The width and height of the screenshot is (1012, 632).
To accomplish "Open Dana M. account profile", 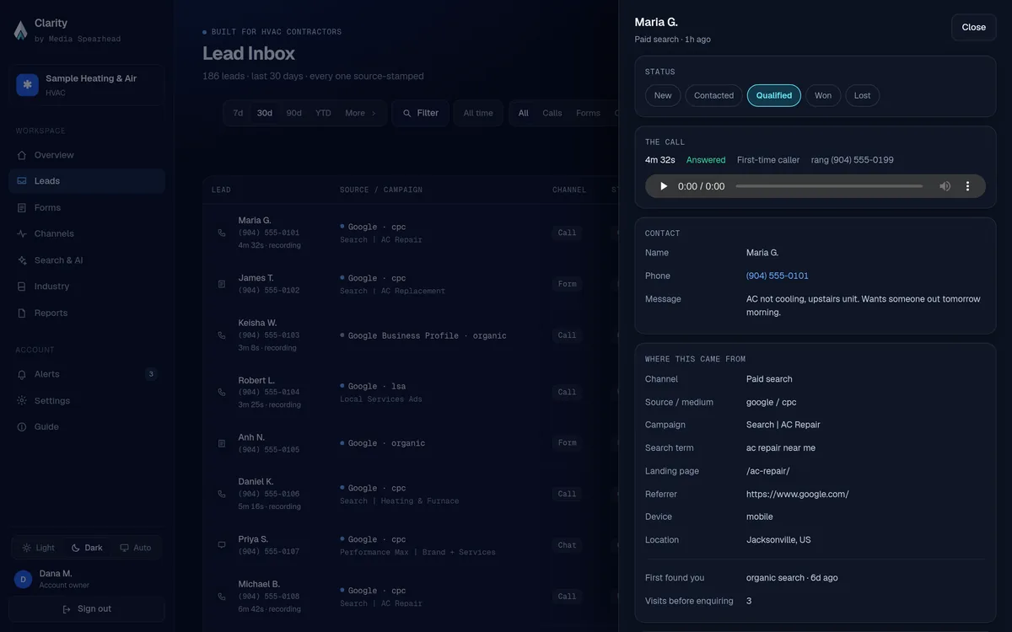I will click(x=87, y=579).
